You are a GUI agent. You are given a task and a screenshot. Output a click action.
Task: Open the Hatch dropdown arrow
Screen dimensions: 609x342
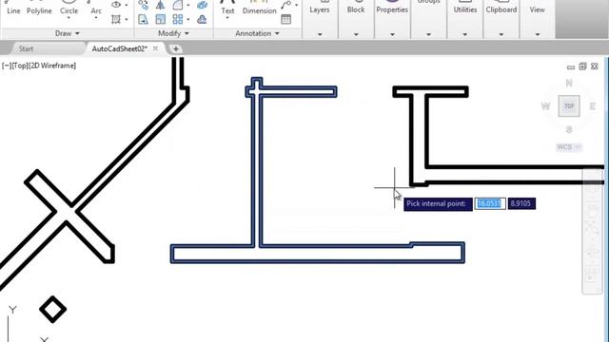tap(127, 19)
